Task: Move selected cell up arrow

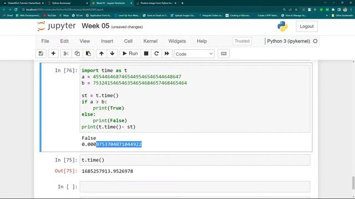Action: point(102,54)
